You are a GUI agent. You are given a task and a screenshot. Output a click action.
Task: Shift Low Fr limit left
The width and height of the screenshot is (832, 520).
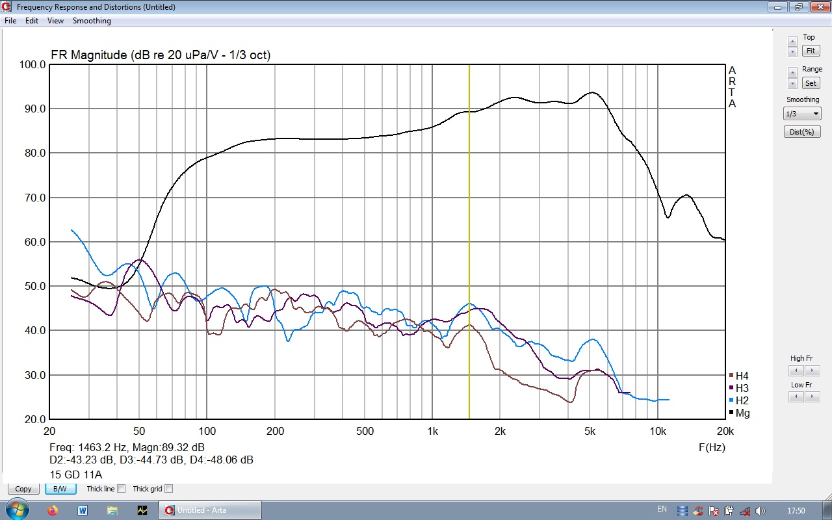pyautogui.click(x=796, y=396)
